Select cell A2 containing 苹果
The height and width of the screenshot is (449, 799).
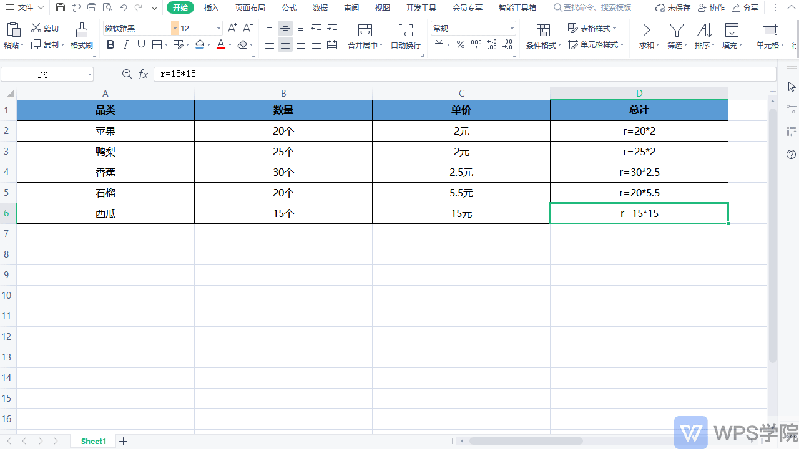click(x=105, y=131)
